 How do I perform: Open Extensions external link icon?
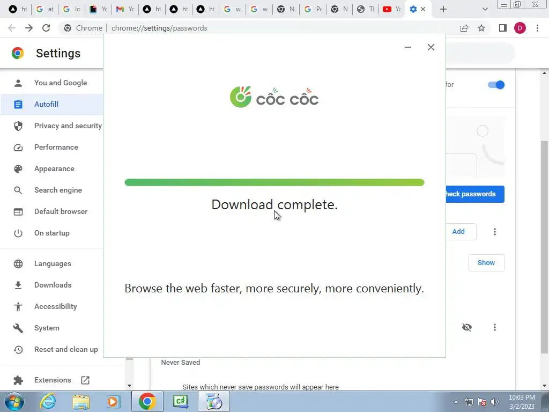tap(85, 380)
